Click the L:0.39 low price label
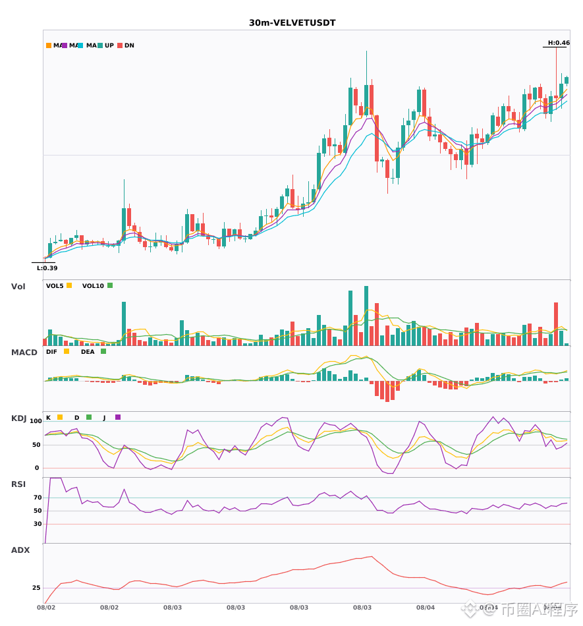Viewport: 583px width, 626px height. point(47,268)
